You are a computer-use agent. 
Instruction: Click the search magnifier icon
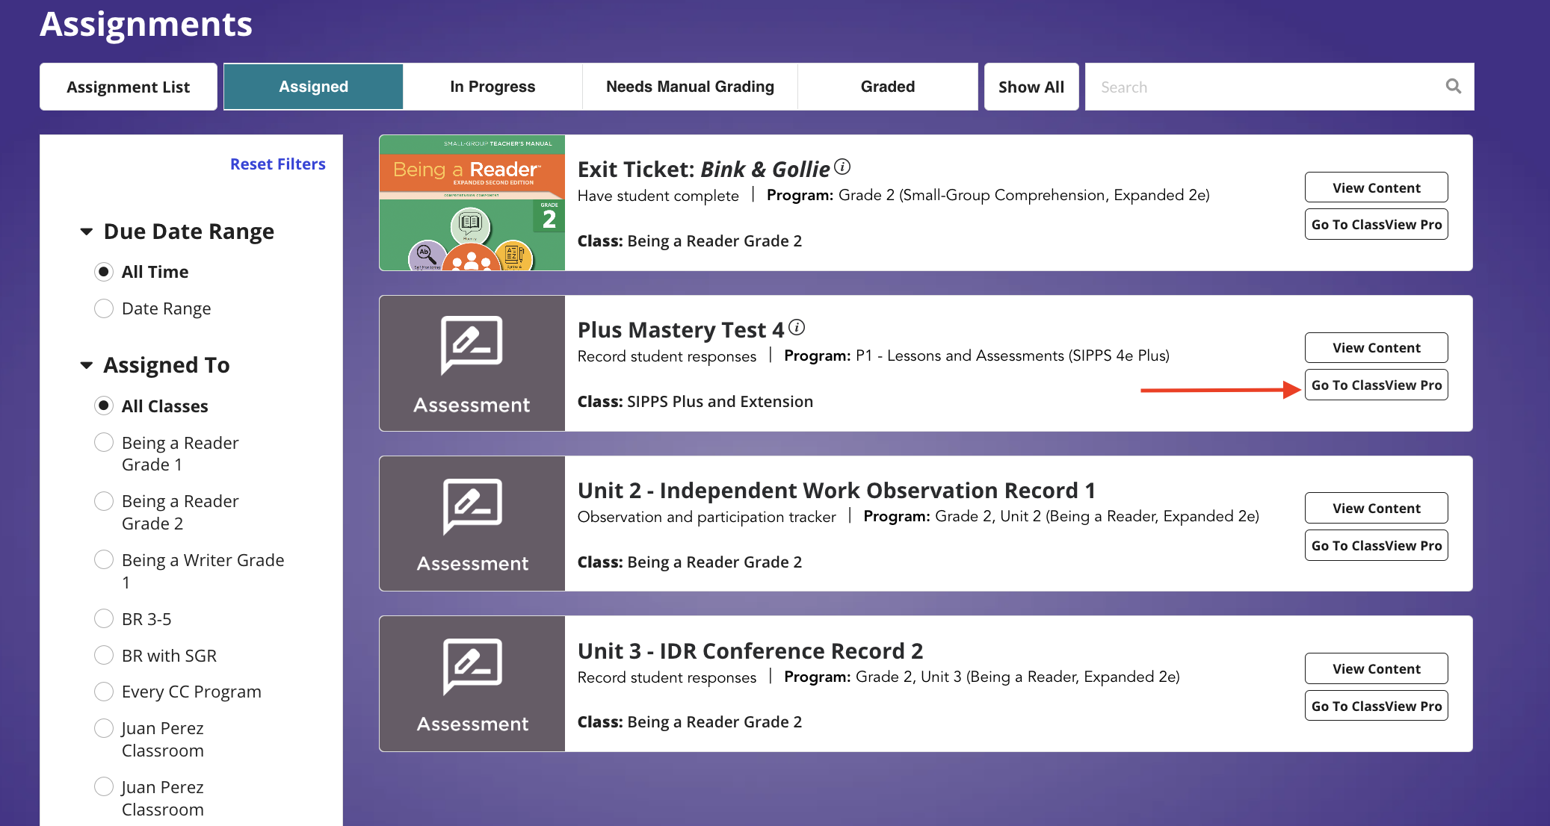[x=1453, y=87]
